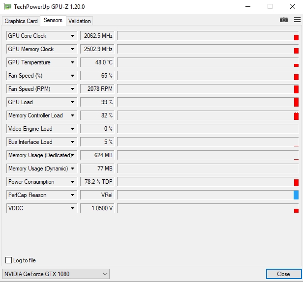Click the 99 % GPU load value
Image resolution: width=303 pixels, height=282 pixels.
[97, 102]
